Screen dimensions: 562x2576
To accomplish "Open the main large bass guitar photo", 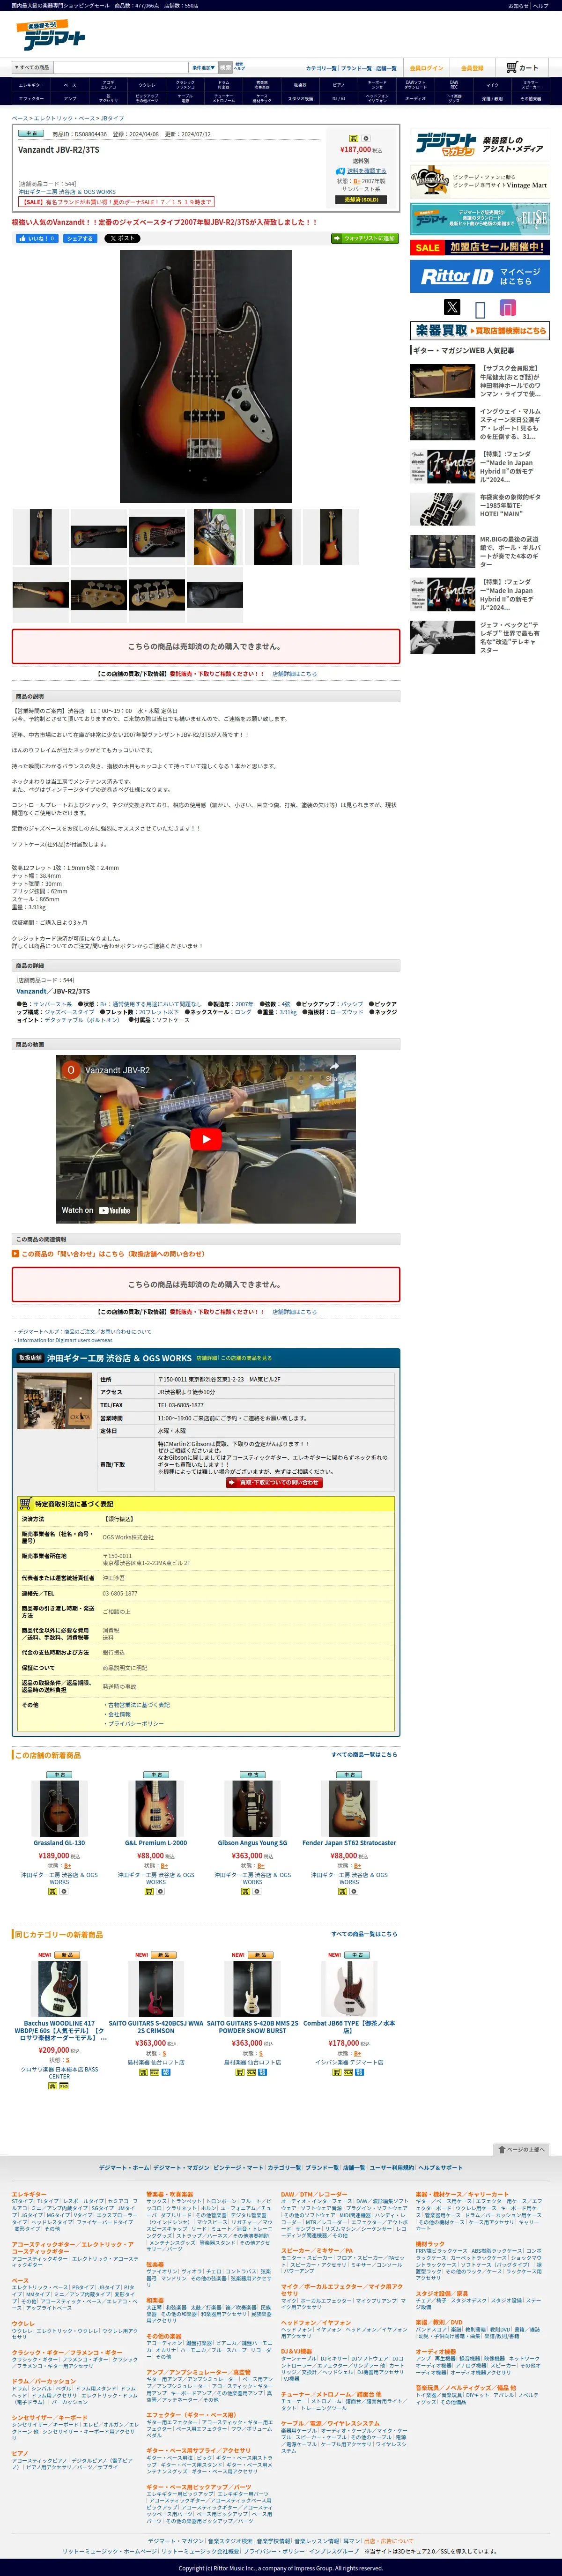I will click(206, 376).
